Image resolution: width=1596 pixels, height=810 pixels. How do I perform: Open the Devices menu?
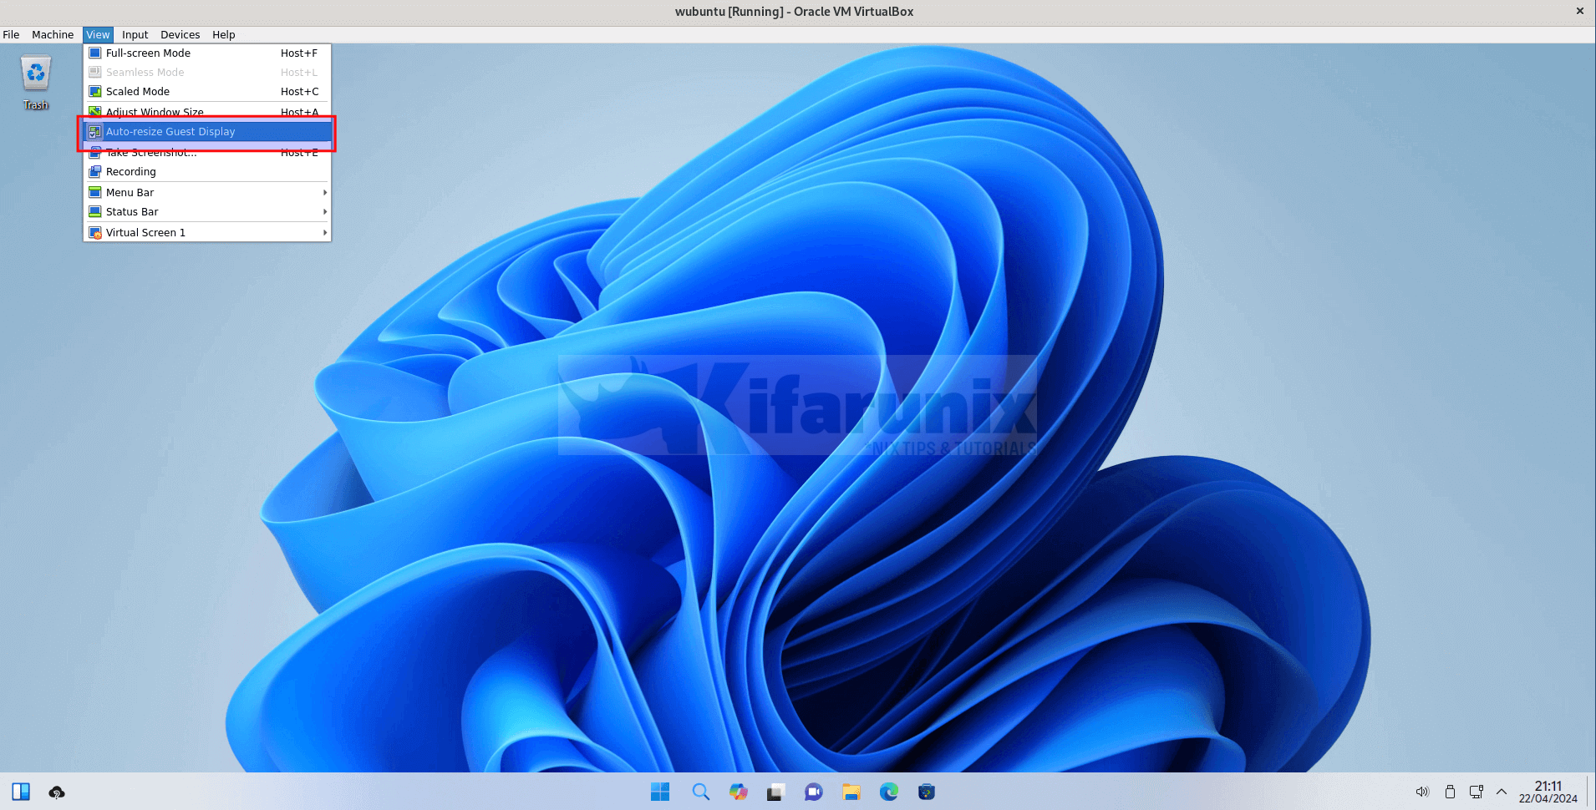pos(180,35)
